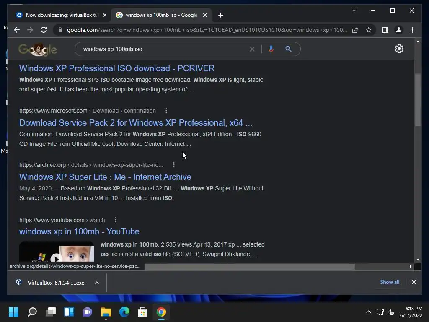Reload the current page
Image resolution: width=429 pixels, height=322 pixels.
[44, 30]
